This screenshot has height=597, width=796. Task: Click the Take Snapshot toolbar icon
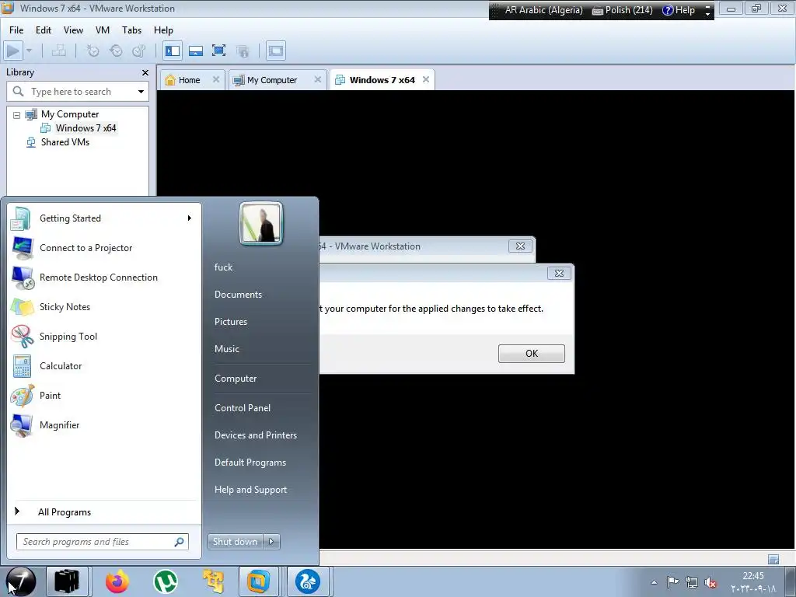[x=93, y=51]
